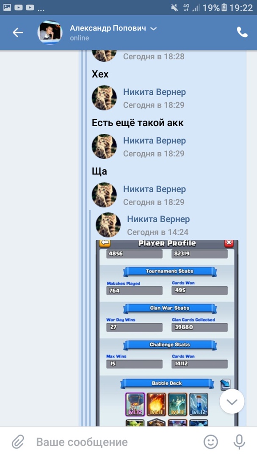Tap cat avatar beside the 14:24 message

pos(108,225)
